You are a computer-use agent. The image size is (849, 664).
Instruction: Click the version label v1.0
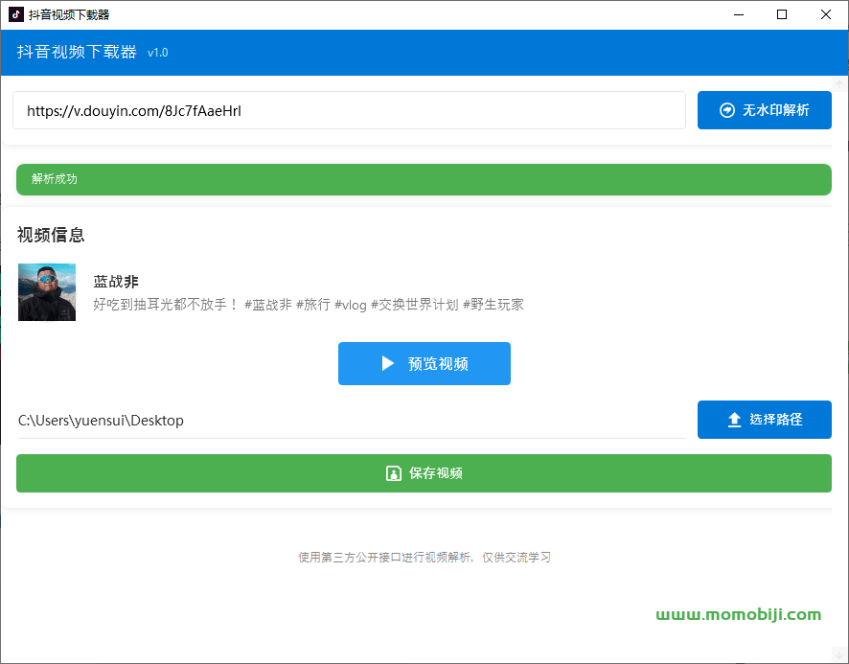click(x=157, y=53)
